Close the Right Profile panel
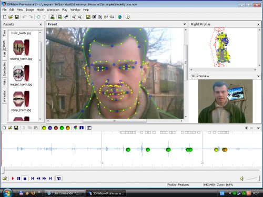The height and width of the screenshot is (197, 263). tap(258, 25)
